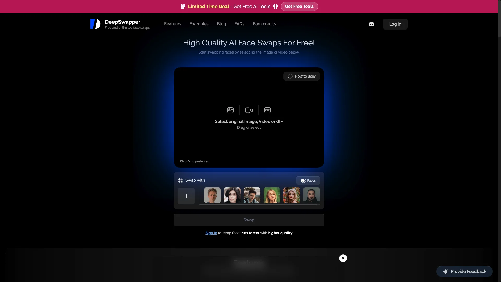
Task: Click the DeepSwapper brand name
Action: pyautogui.click(x=123, y=22)
